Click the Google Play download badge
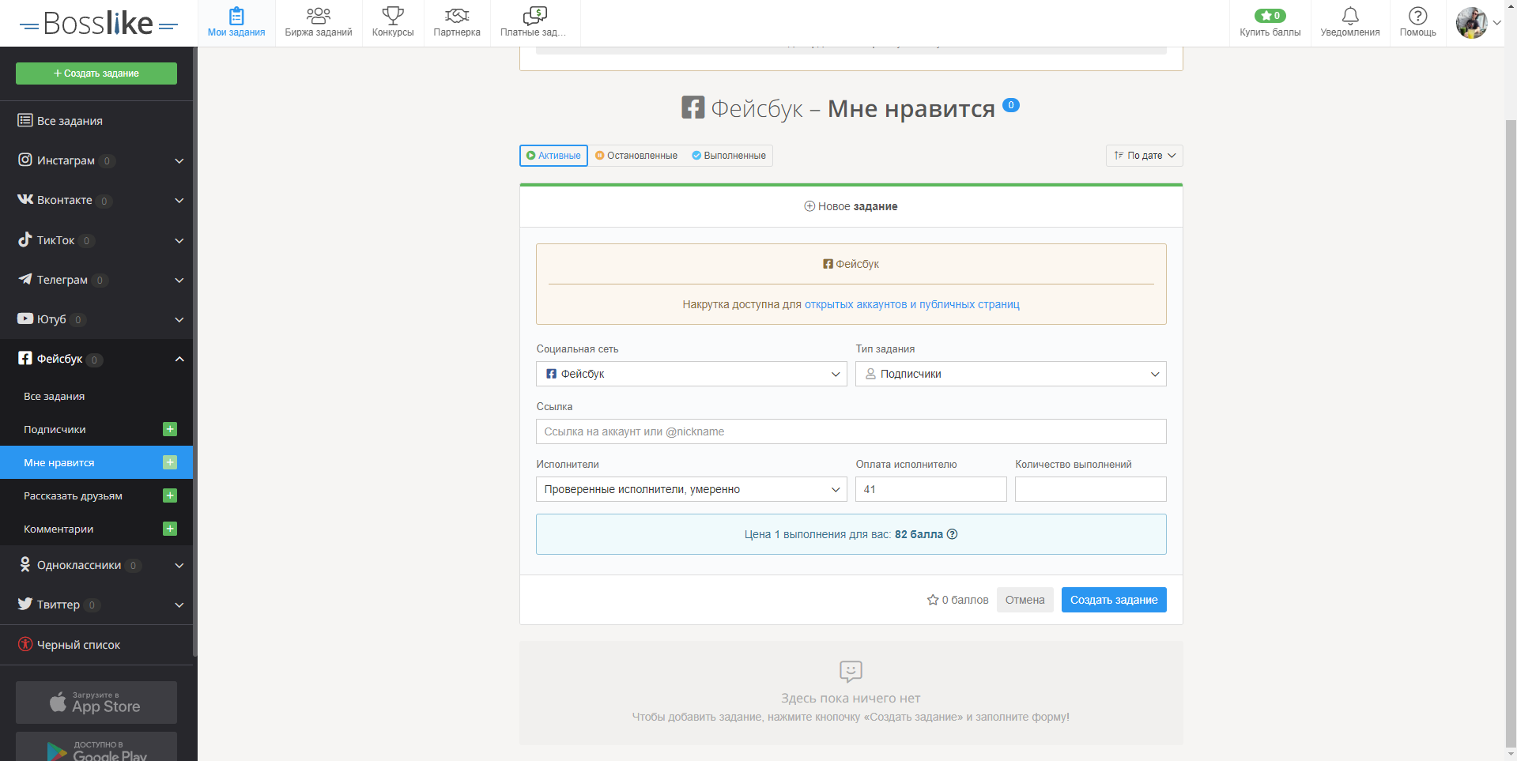Image resolution: width=1517 pixels, height=761 pixels. click(x=96, y=747)
